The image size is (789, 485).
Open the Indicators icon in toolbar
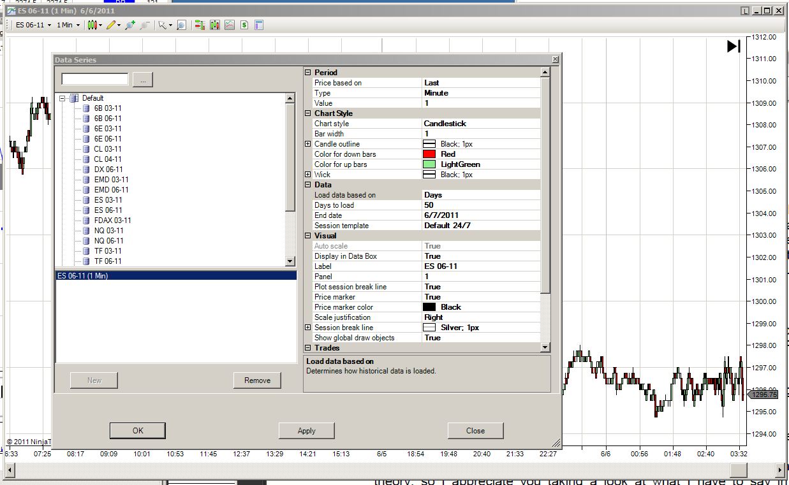point(229,25)
